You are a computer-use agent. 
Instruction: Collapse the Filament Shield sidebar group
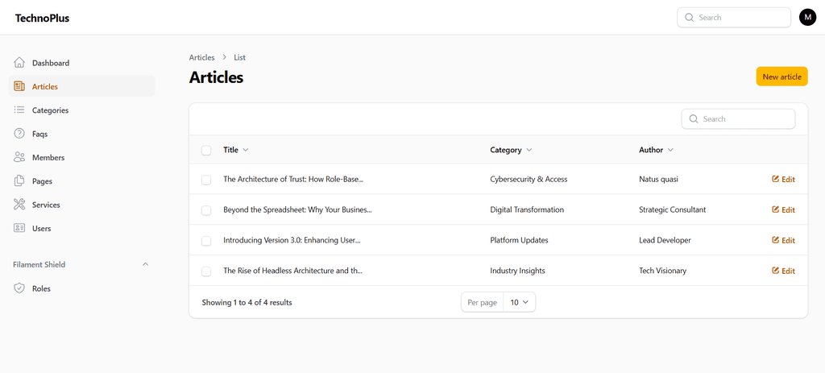[x=146, y=264]
